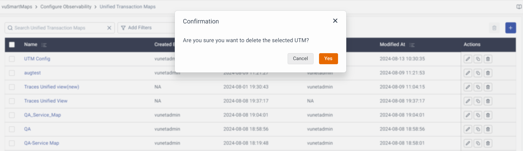Duplicate the QA-Service Map entry
523x151 pixels.
click(478, 143)
